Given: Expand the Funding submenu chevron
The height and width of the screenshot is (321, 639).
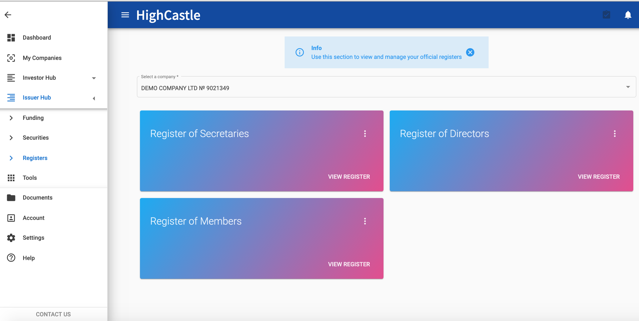Looking at the screenshot, I should [11, 118].
